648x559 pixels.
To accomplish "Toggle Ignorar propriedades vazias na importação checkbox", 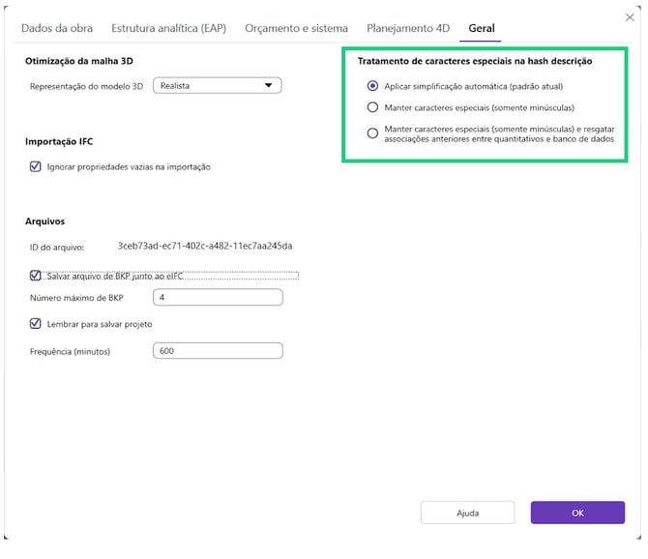I will pyautogui.click(x=36, y=166).
